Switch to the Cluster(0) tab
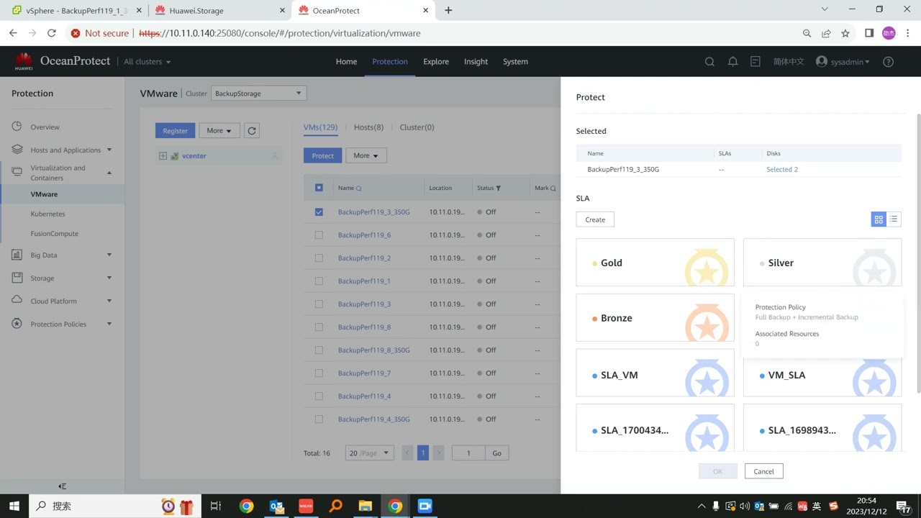 (x=417, y=127)
